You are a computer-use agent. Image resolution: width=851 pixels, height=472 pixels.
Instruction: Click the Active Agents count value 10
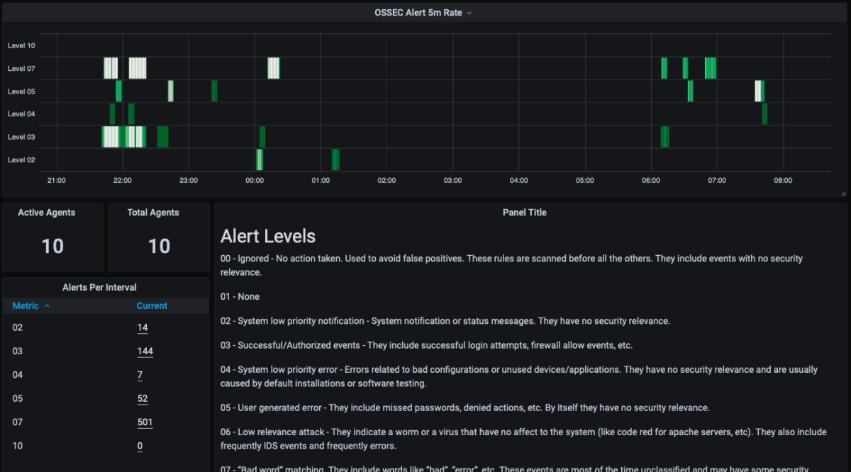point(52,246)
